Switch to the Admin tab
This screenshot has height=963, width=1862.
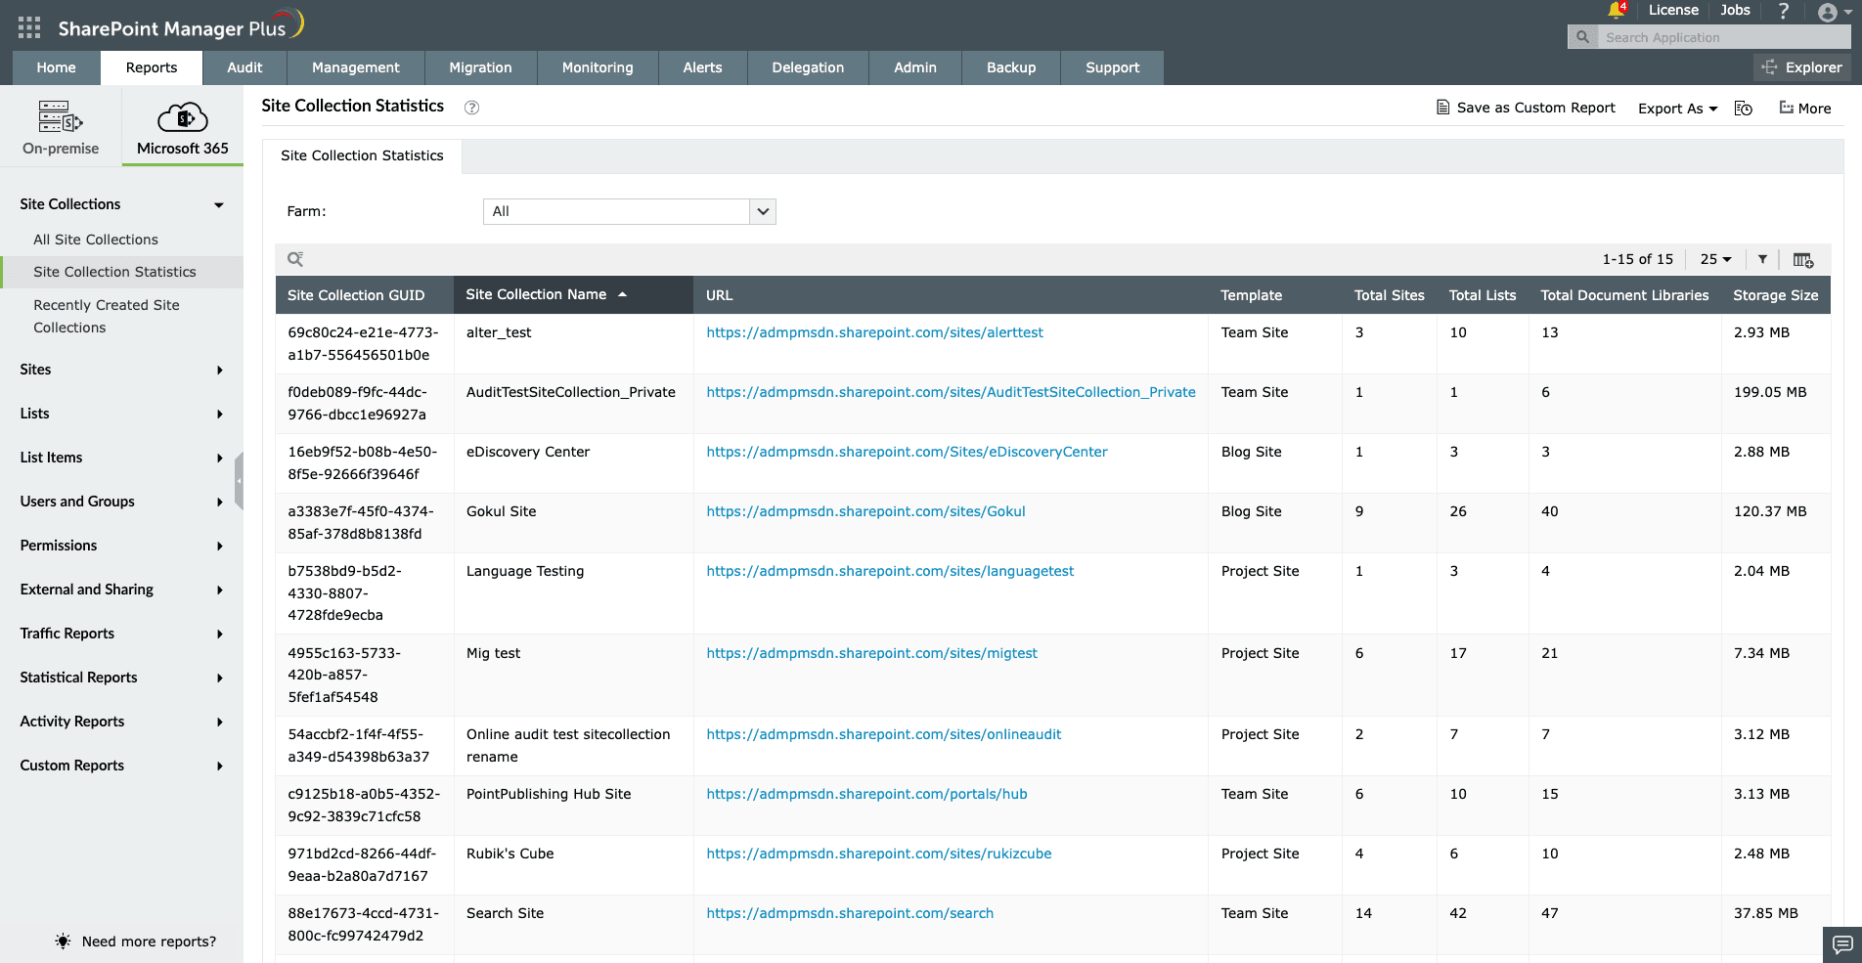click(914, 67)
